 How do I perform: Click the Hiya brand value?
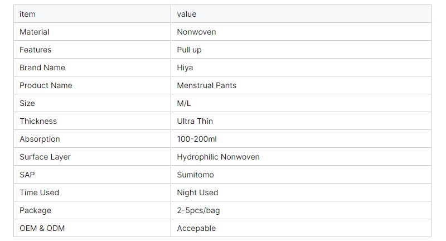coord(186,68)
